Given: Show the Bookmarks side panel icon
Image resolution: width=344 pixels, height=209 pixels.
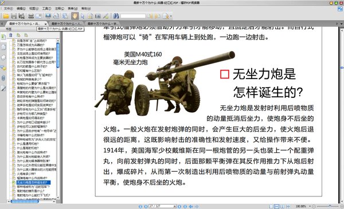Looking at the screenshot, I should [x=3, y=37].
